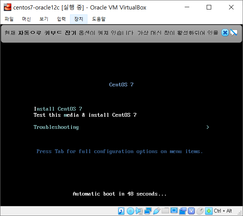Click the Automatic boot countdown text

tap(120, 194)
